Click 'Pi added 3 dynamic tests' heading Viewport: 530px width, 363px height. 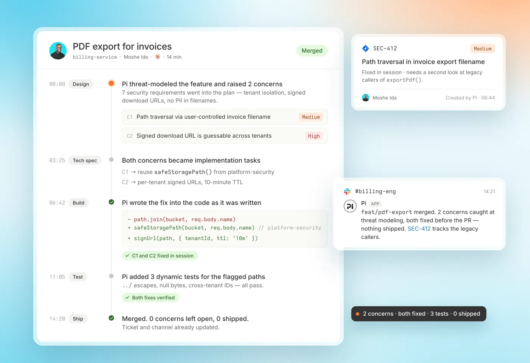click(193, 277)
